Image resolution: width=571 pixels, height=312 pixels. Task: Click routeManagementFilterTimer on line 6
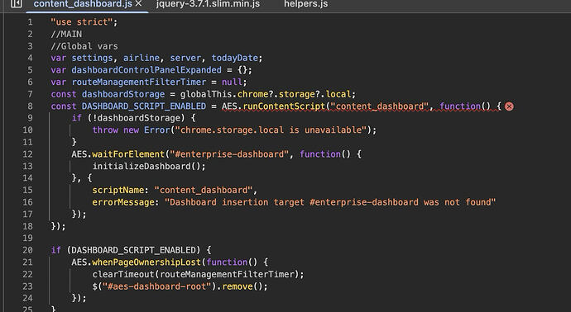point(139,82)
